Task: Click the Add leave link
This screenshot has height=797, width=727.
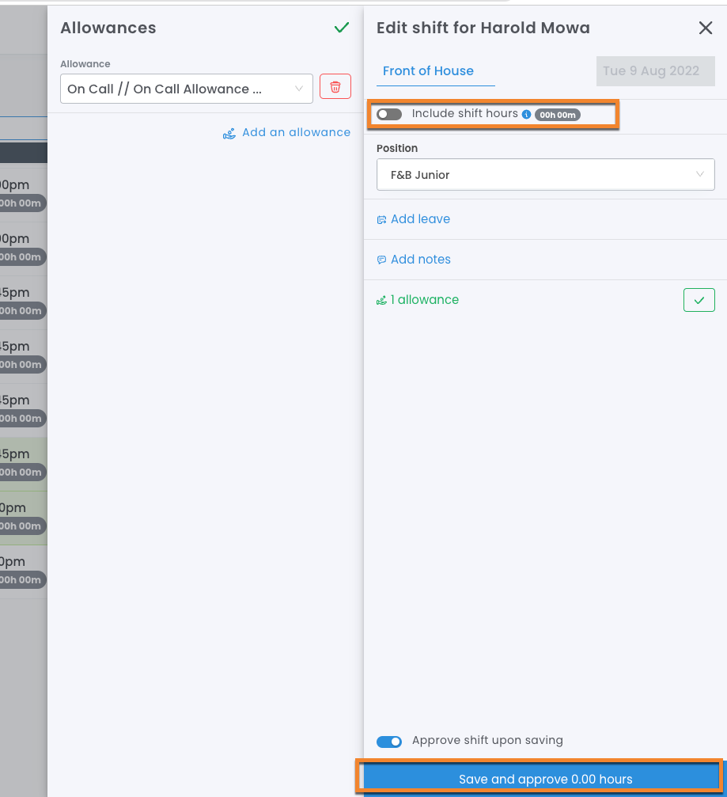Action: click(420, 219)
